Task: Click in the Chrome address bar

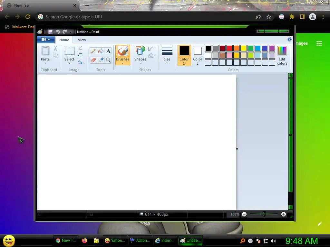Action: point(147,17)
